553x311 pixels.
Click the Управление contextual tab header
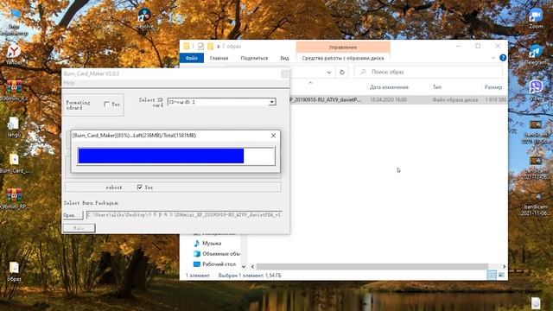point(343,47)
